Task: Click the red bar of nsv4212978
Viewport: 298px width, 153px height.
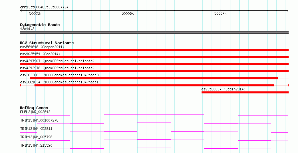Action: (x=154, y=71)
